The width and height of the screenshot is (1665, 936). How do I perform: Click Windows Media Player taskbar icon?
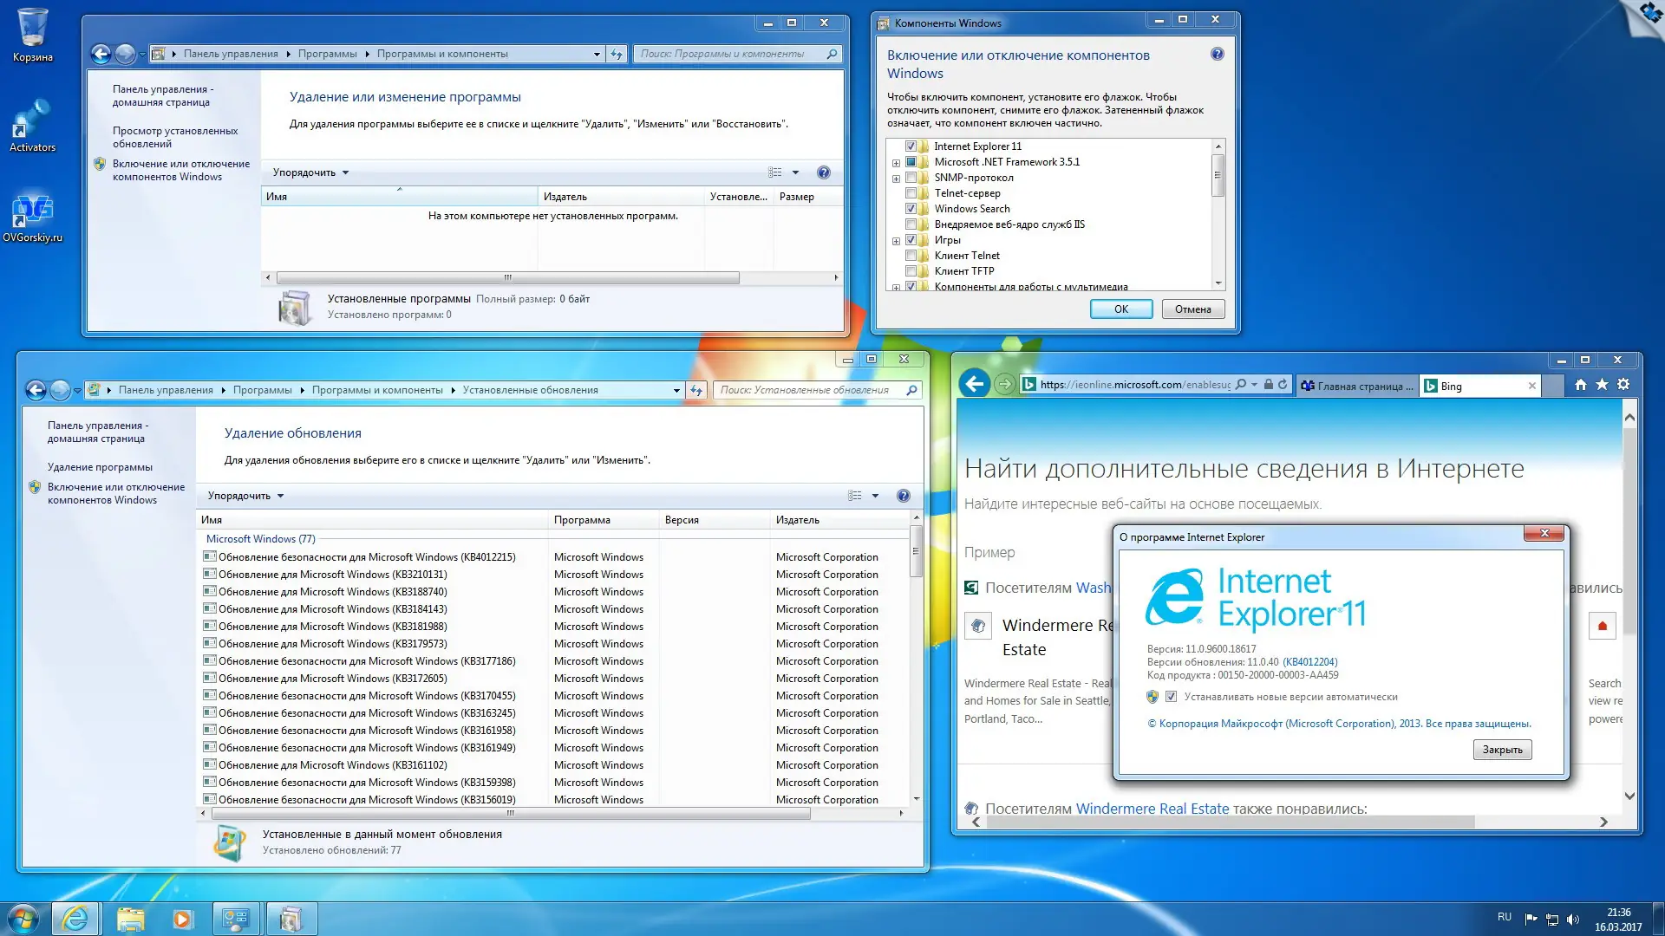coord(182,919)
